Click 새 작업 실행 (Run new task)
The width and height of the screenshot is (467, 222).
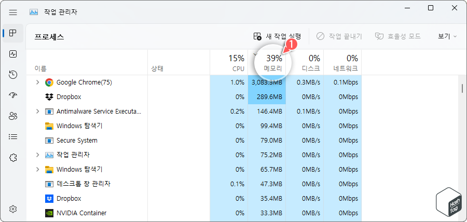277,36
